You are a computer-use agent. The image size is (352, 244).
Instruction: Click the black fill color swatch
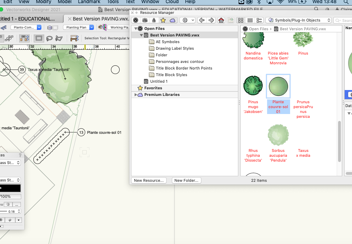pos(11,188)
